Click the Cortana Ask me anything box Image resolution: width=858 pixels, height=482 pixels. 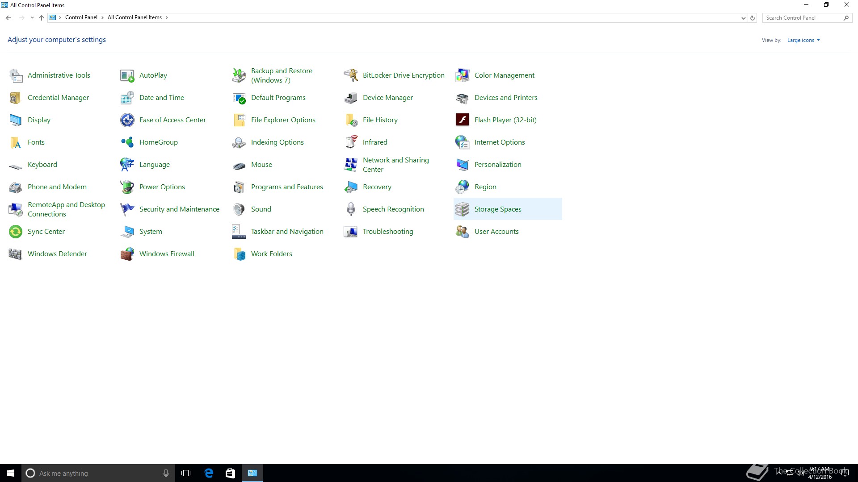click(x=98, y=473)
